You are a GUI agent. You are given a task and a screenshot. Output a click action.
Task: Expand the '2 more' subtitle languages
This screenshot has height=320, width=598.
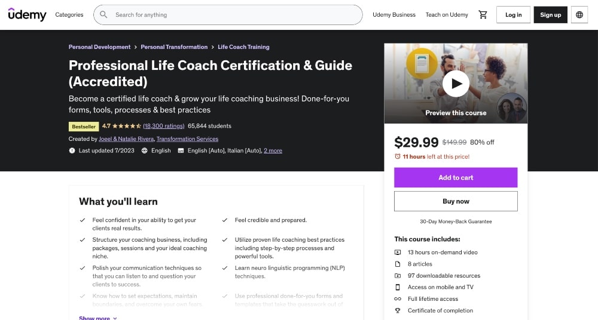pos(273,150)
